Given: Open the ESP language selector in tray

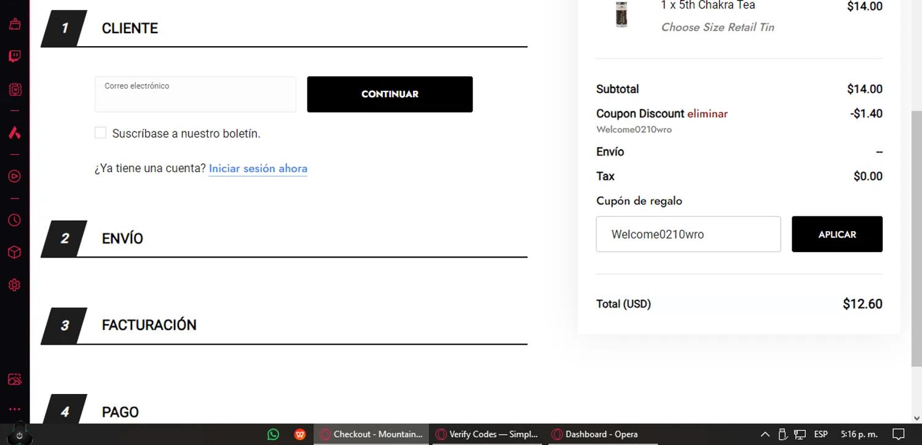Looking at the screenshot, I should click(x=821, y=434).
